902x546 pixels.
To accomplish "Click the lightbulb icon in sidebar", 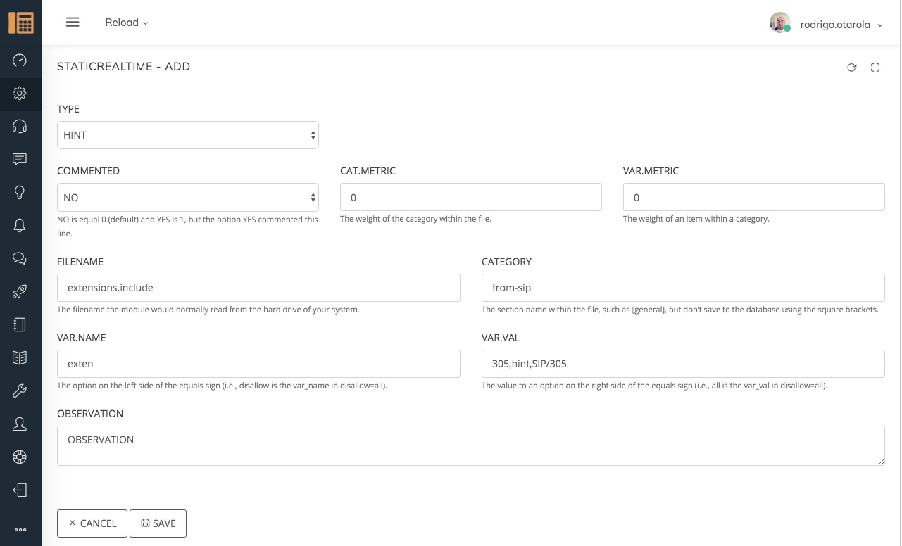I will coord(20,192).
